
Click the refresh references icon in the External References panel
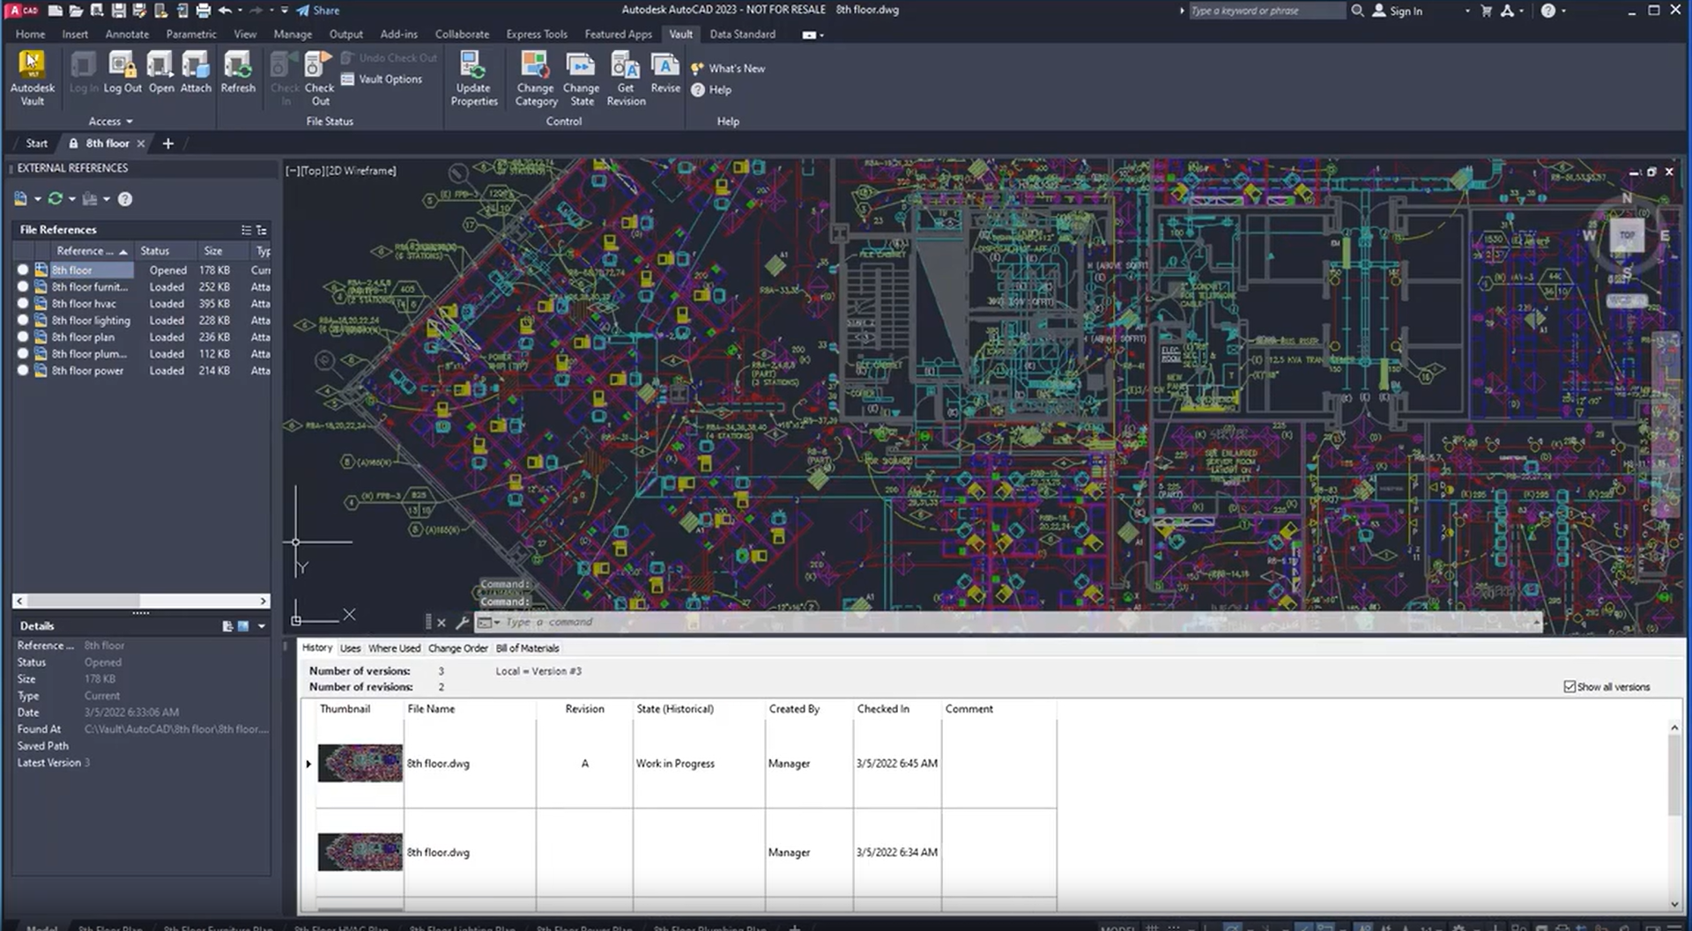click(55, 199)
